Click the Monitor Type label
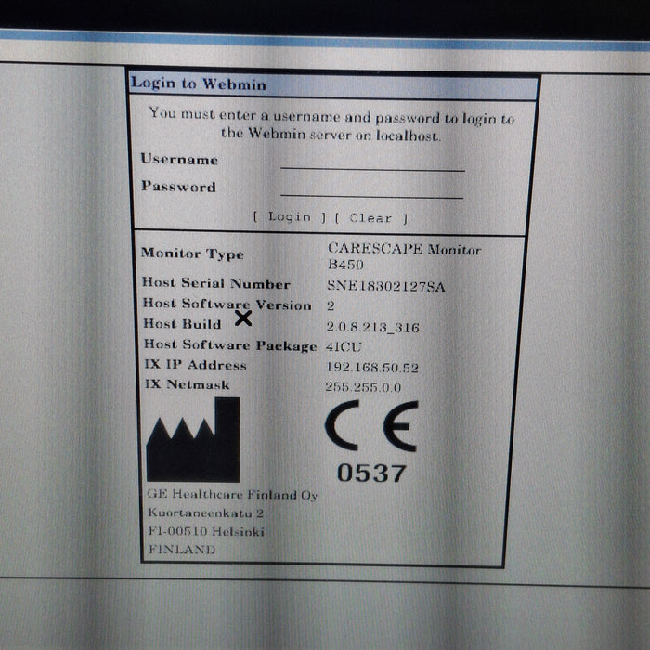This screenshot has width=650, height=650. pyautogui.click(x=192, y=253)
